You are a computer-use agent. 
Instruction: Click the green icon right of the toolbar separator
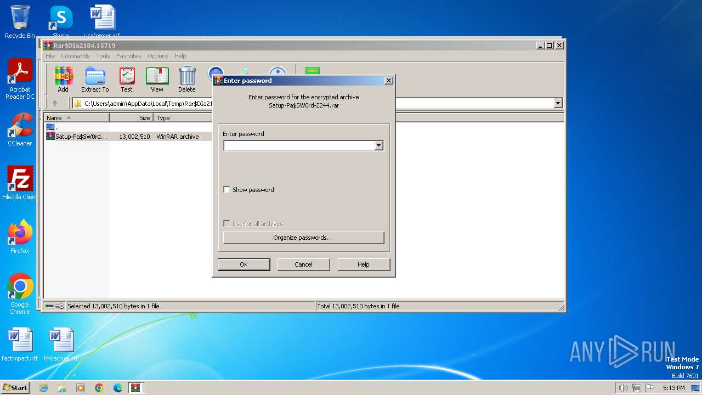[x=312, y=71]
